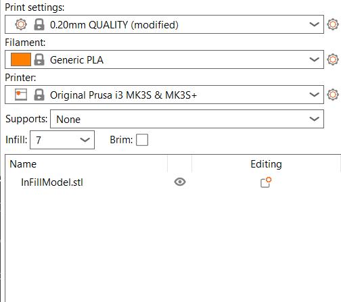341x302 pixels.
Task: Click the printer bed icon in Printer dropdown
Action: (x=21, y=95)
